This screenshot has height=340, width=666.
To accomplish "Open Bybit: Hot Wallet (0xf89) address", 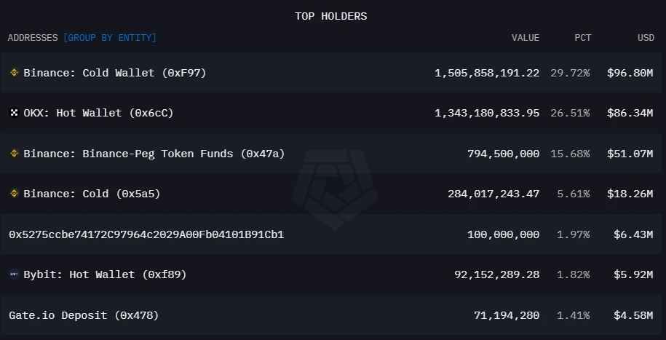I will click(x=105, y=274).
